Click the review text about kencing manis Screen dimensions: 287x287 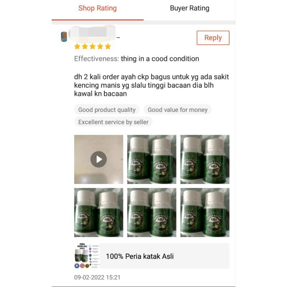click(x=151, y=85)
